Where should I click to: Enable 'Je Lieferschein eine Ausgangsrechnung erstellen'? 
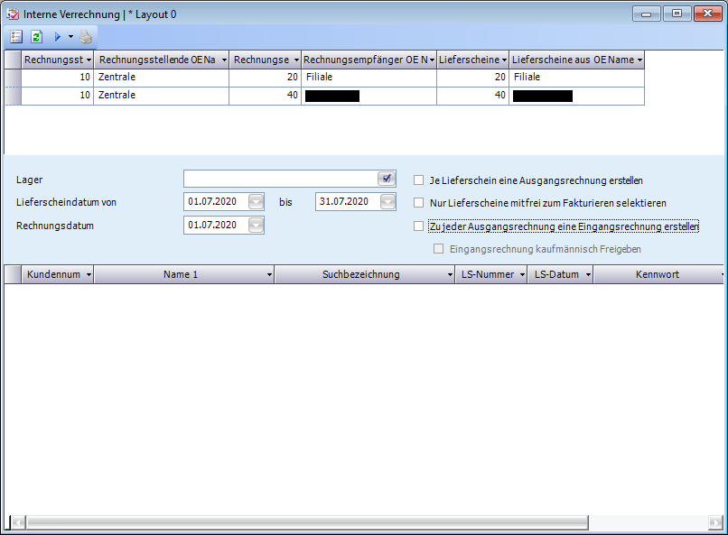coord(418,180)
